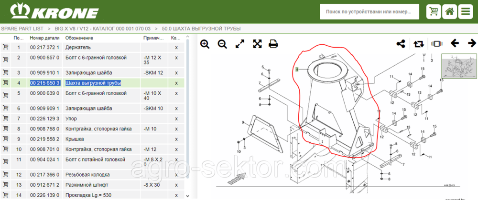Open BIG X V8 / V12 catalog breadcrumb
This screenshot has width=478, height=200.
(103, 29)
